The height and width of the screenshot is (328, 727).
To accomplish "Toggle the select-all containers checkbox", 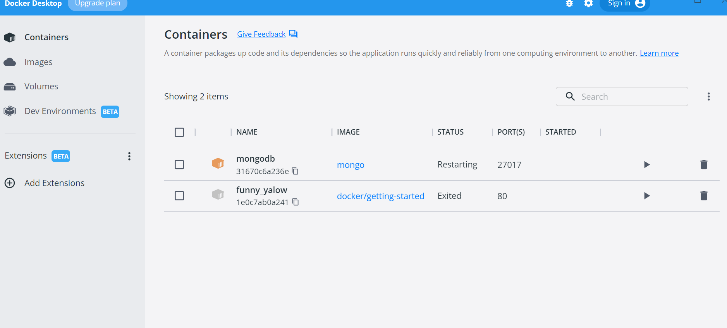I will [x=179, y=132].
